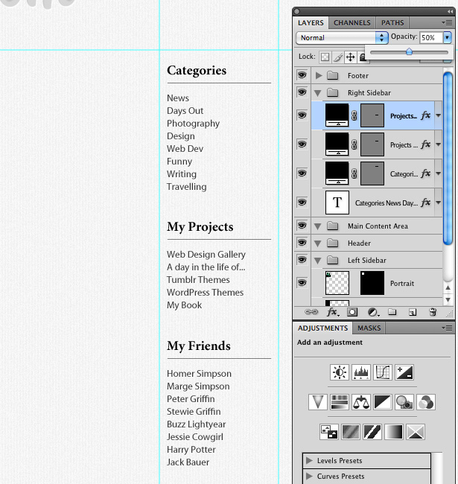Viewport: 458px width, 484px height.
Task: Select the Adjustments tab
Action: pos(322,328)
